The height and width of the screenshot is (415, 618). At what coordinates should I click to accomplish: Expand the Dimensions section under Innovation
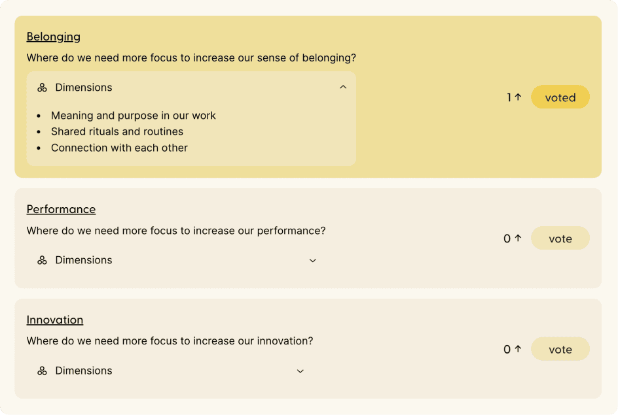(300, 371)
